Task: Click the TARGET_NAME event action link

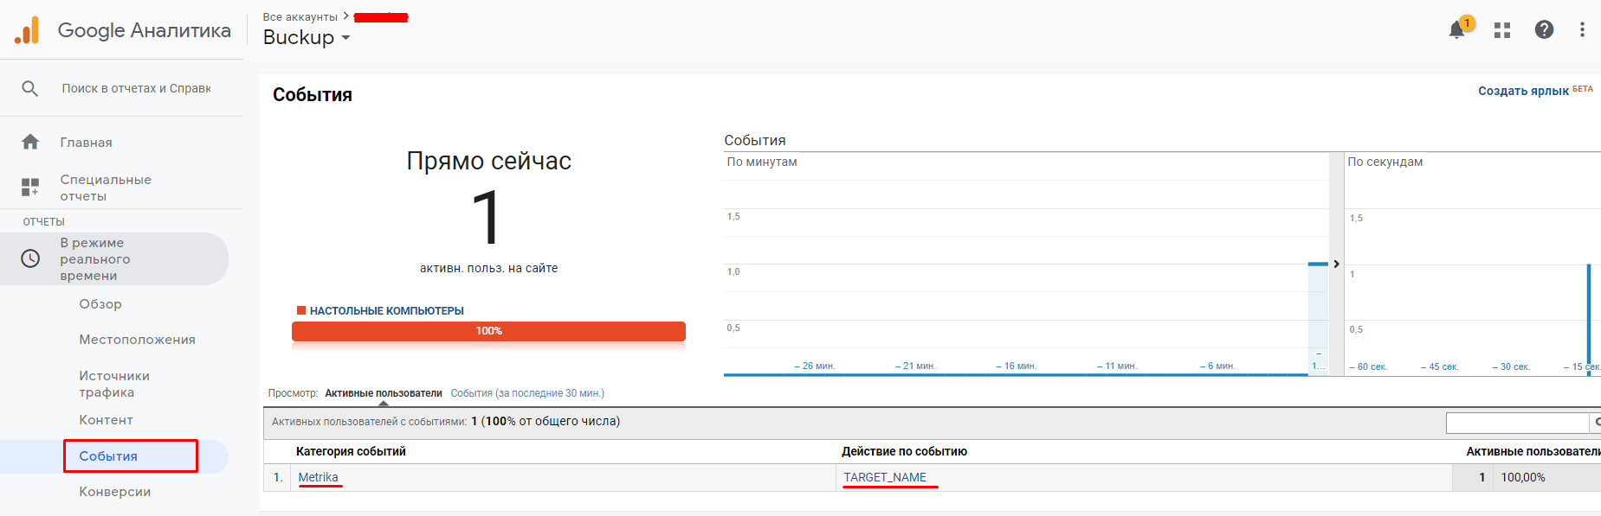Action: tap(885, 477)
